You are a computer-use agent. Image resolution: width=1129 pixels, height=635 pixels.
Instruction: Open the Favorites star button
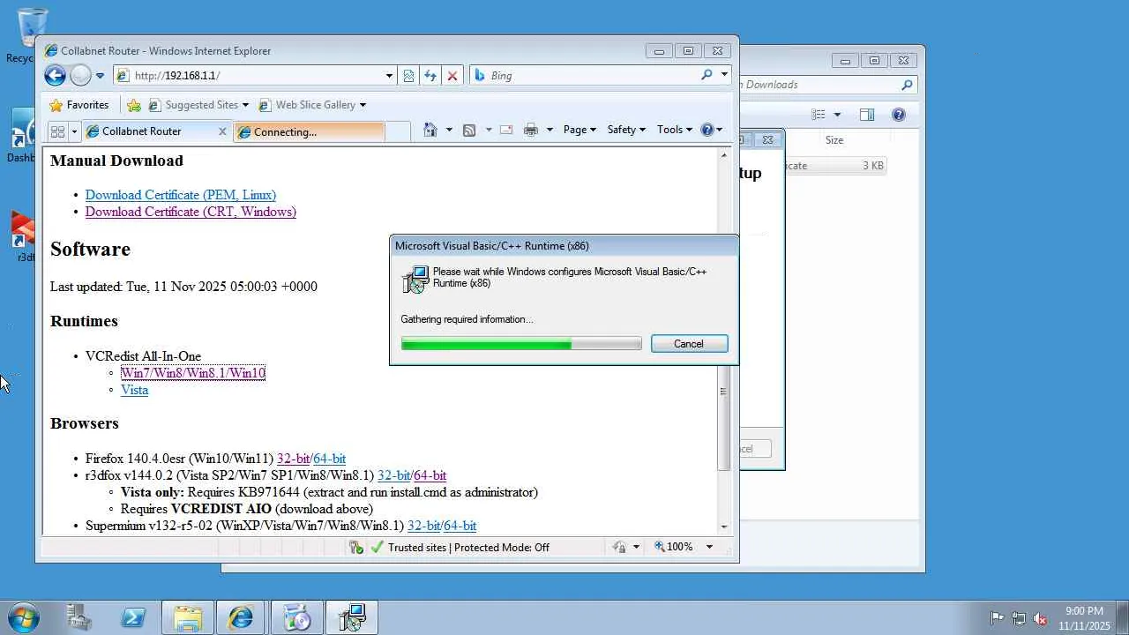pyautogui.click(x=79, y=105)
